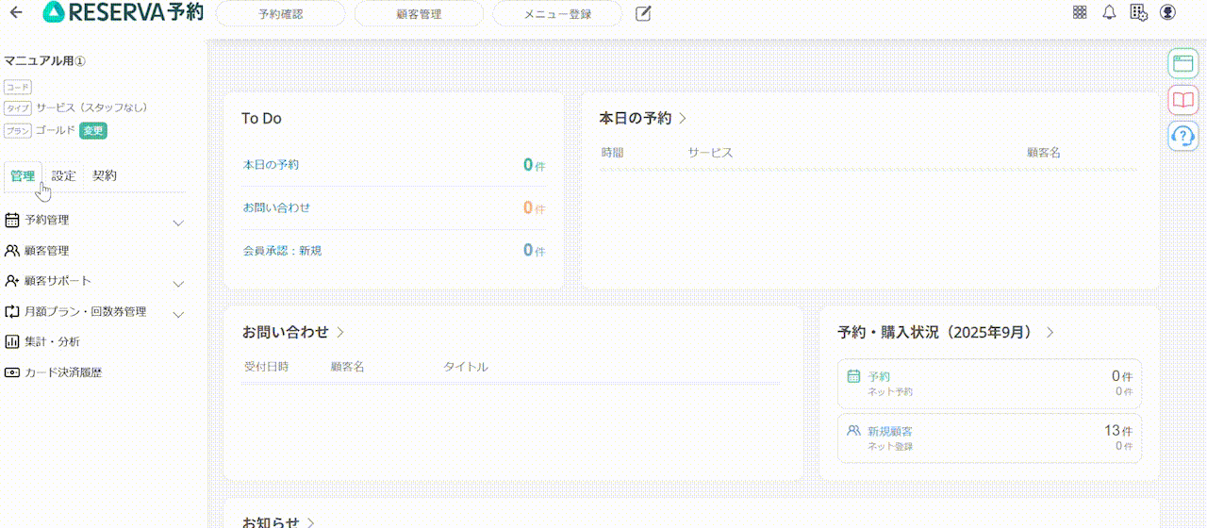The width and height of the screenshot is (1207, 528).
Task: Open the store building settings icon
Action: coord(1138,12)
